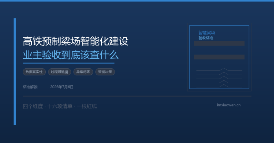Select the 异常闭环 tag pill
Viewport: 274px width, 143px height.
83,72
